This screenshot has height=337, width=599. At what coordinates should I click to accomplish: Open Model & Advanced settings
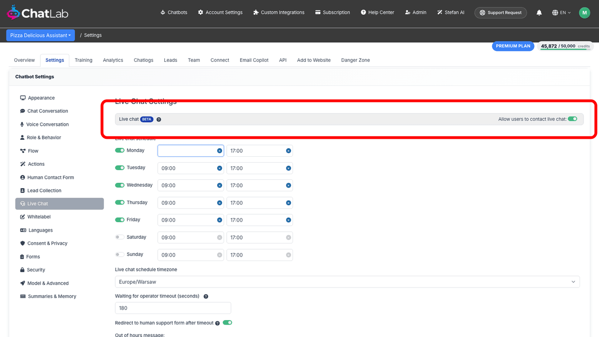tap(44, 283)
